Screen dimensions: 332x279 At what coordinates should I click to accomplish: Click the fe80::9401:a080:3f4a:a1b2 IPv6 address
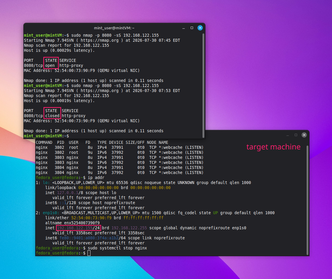point(89,238)
